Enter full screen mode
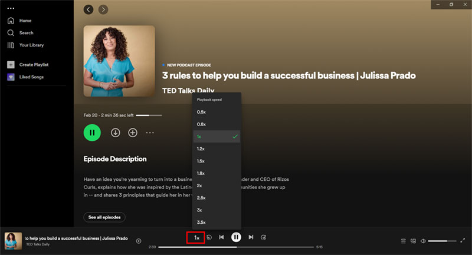This screenshot has width=472, height=255. point(463,240)
